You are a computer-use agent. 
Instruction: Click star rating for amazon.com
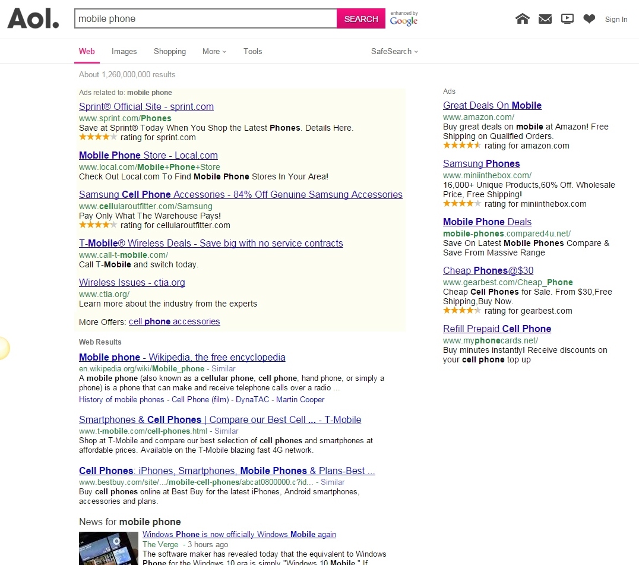tap(462, 145)
